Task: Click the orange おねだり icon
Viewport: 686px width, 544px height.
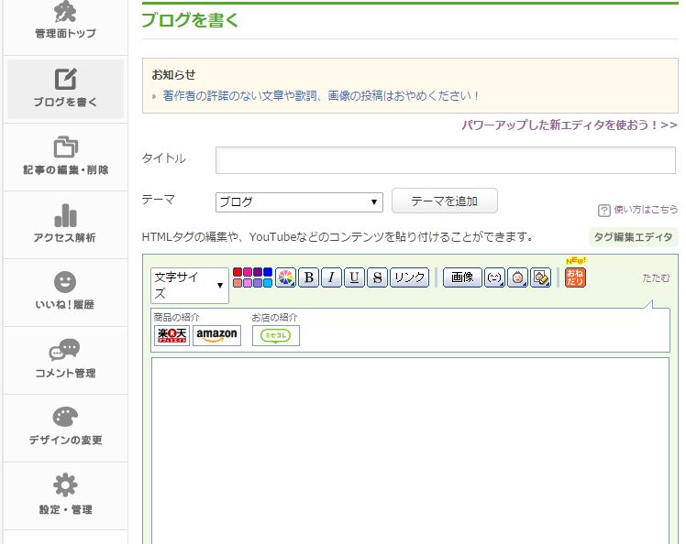Action: 575,277
